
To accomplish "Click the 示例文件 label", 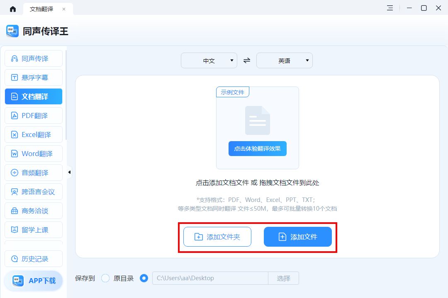I will pyautogui.click(x=233, y=92).
